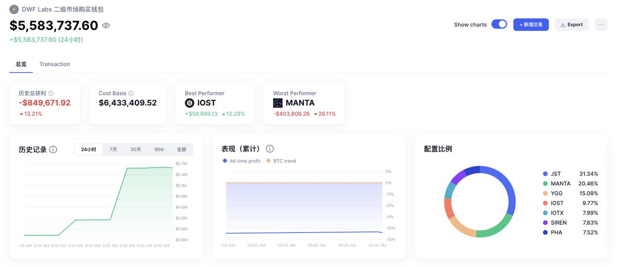Click the MANTA green legend dot

[x=545, y=184]
